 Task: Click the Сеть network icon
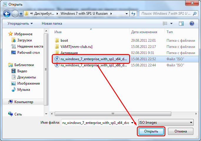11,114
